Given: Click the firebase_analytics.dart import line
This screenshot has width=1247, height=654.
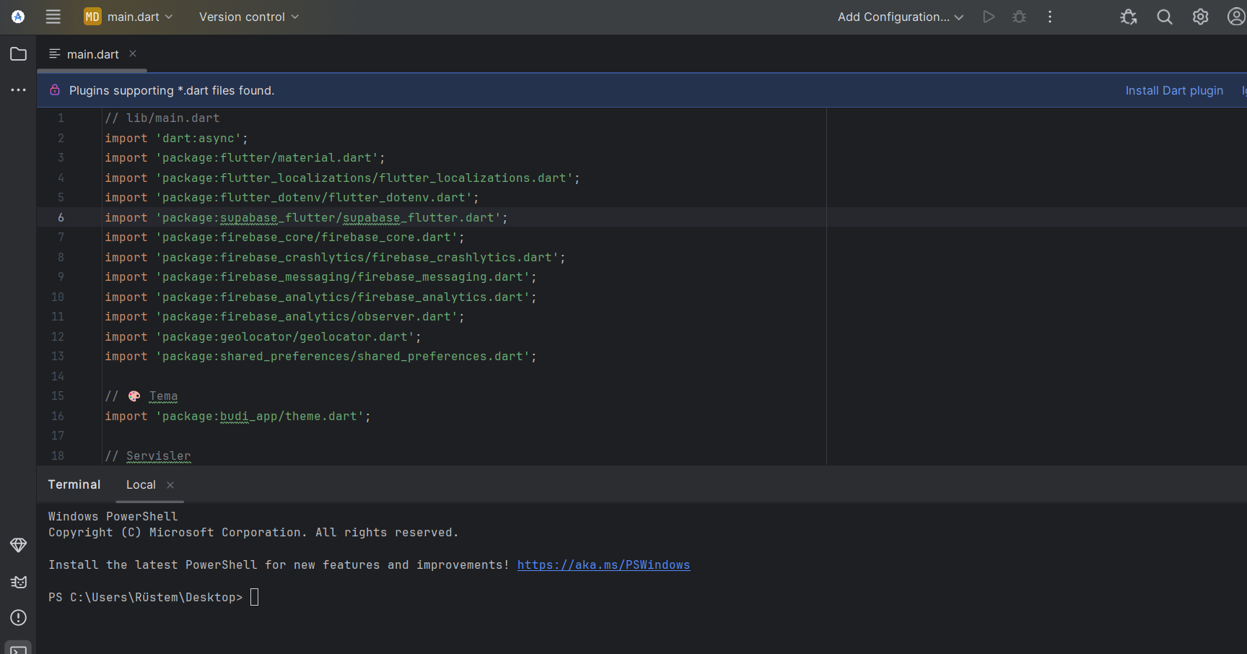Looking at the screenshot, I should click(321, 297).
